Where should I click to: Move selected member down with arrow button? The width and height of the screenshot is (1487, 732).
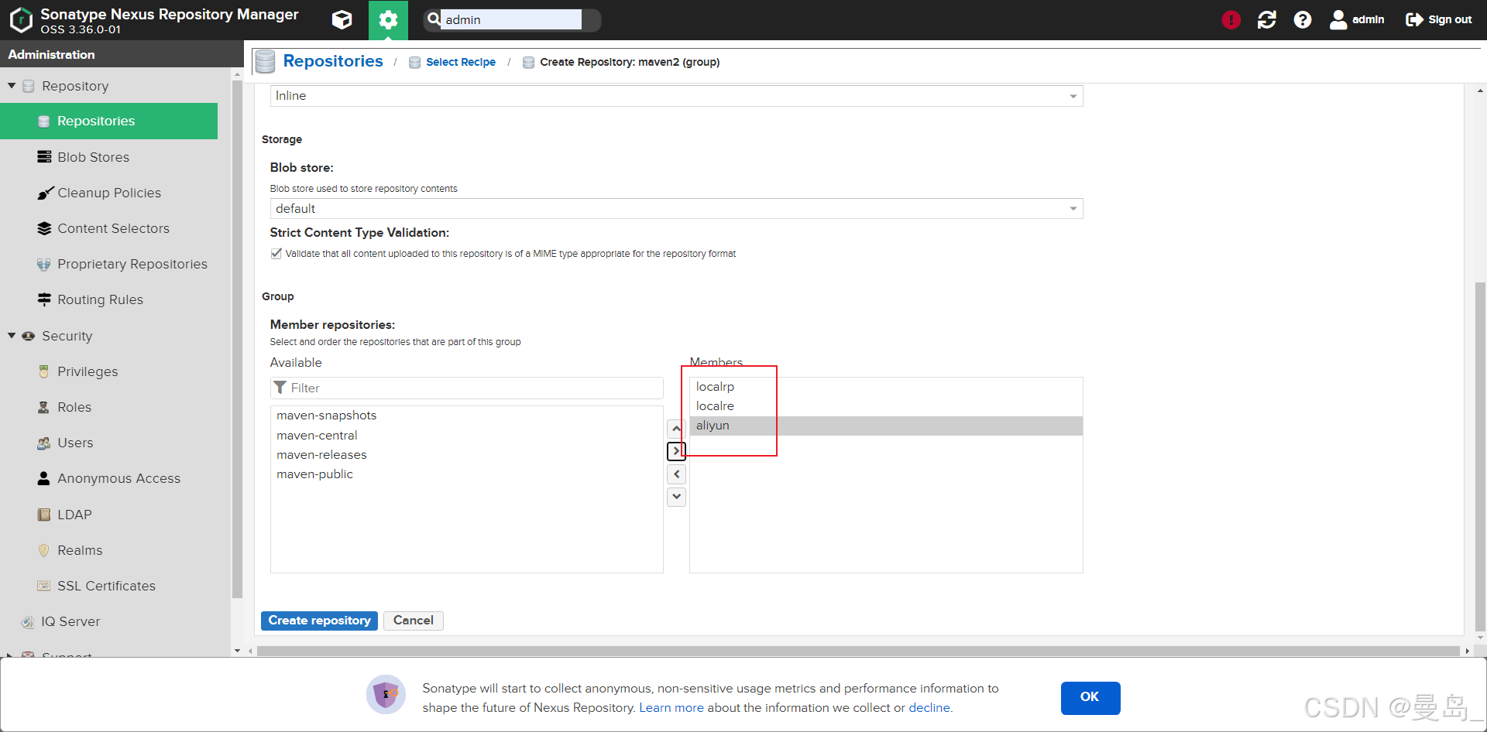coord(676,496)
